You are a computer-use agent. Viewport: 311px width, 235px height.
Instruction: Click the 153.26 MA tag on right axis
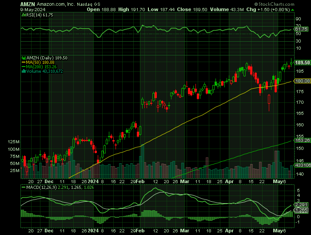click(x=302, y=141)
